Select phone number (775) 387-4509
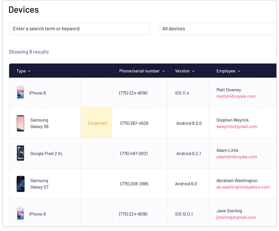The image size is (279, 231). (x=134, y=123)
